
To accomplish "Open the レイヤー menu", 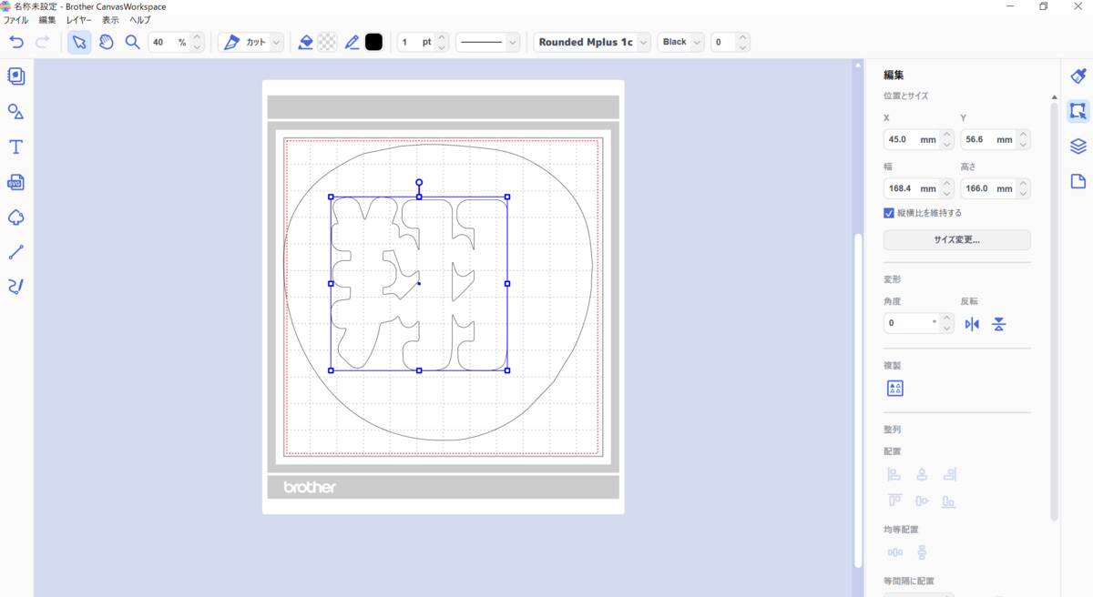I will 79,20.
